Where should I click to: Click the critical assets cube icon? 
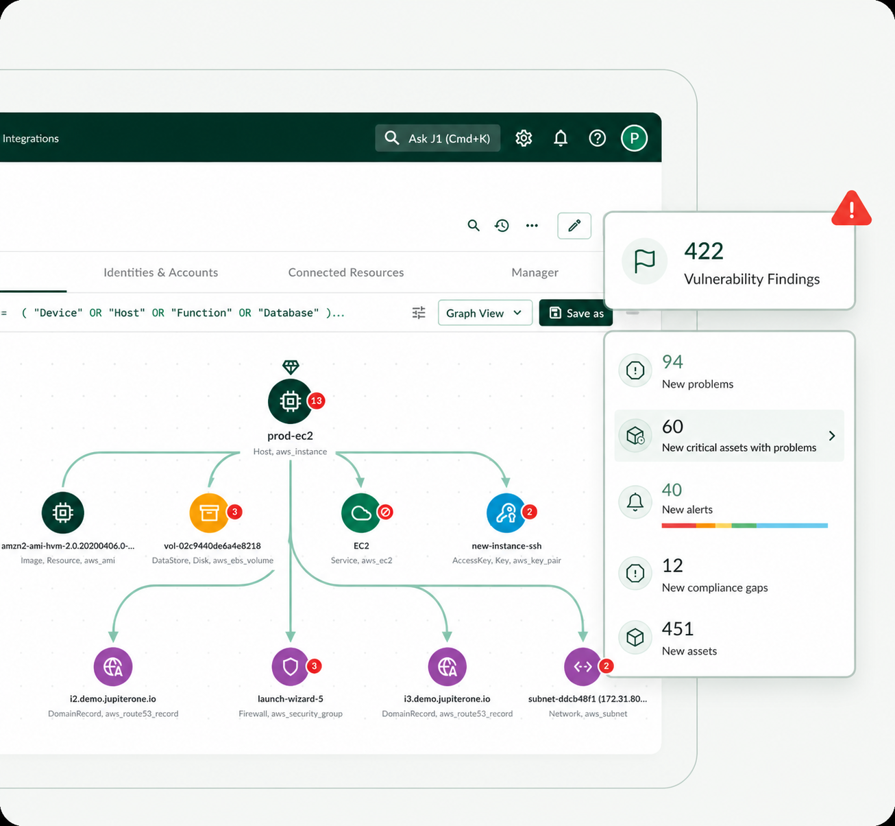tap(635, 435)
